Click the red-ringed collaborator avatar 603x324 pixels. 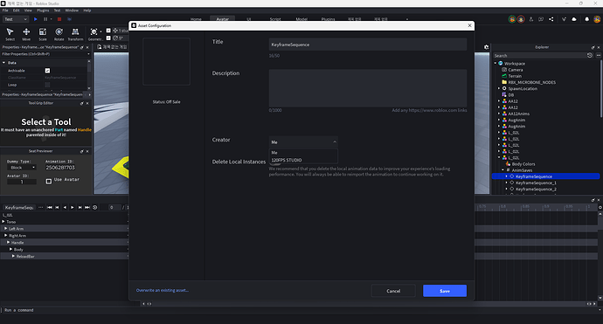click(x=521, y=19)
